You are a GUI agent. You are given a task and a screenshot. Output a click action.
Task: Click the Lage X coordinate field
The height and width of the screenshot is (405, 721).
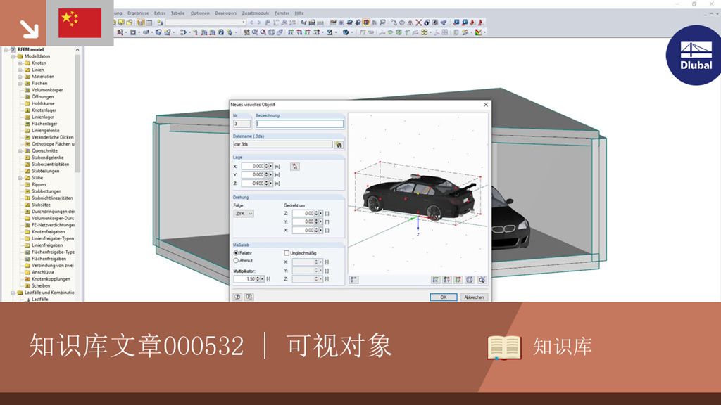253,166
